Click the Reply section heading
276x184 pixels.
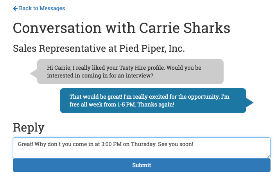(29, 128)
